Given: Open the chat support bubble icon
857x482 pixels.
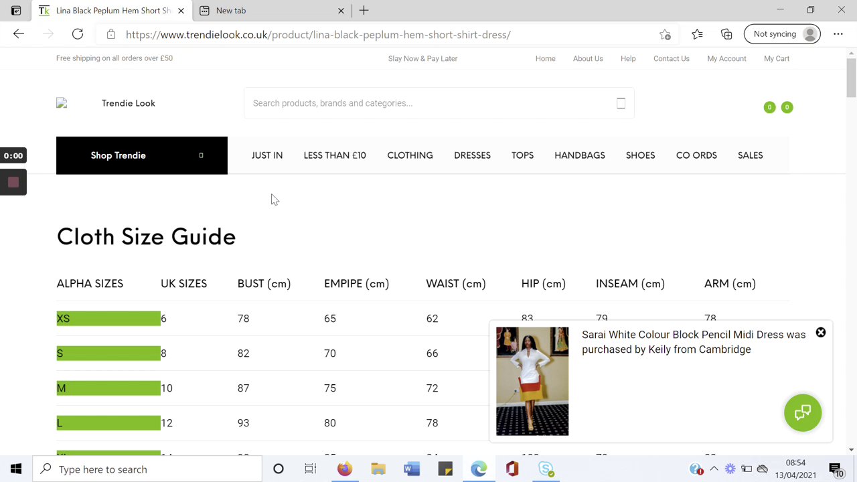Looking at the screenshot, I should pos(802,412).
